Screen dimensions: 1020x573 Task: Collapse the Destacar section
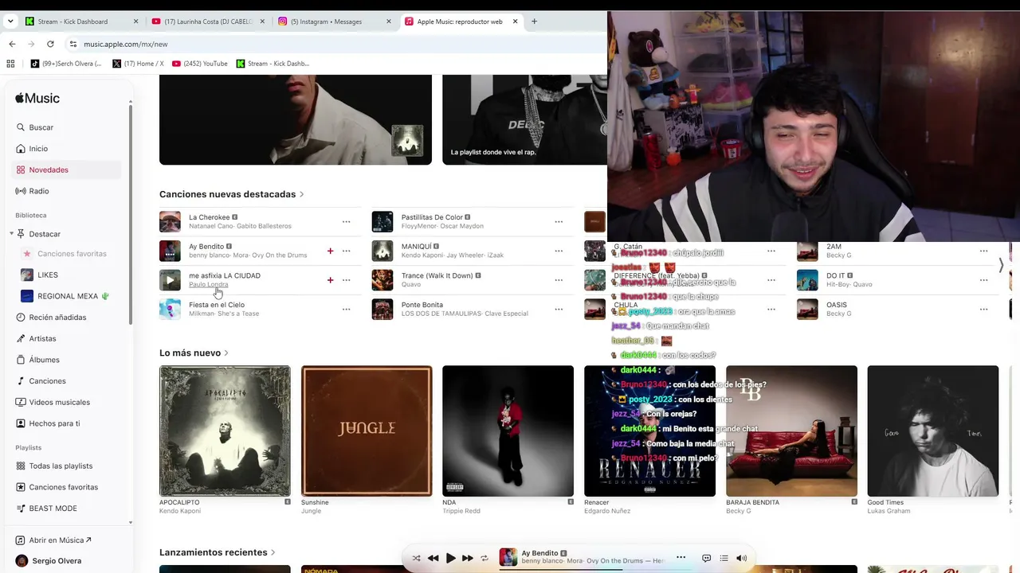(11, 234)
